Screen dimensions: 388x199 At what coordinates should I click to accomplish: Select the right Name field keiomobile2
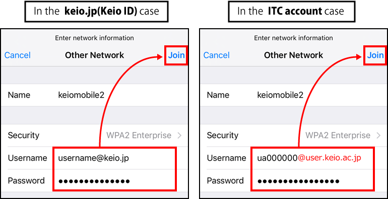point(294,95)
